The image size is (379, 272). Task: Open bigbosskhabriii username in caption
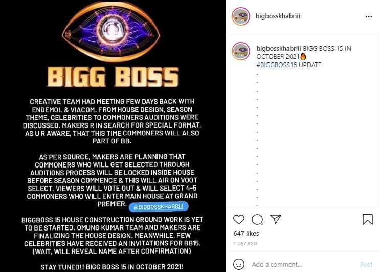pos(279,48)
